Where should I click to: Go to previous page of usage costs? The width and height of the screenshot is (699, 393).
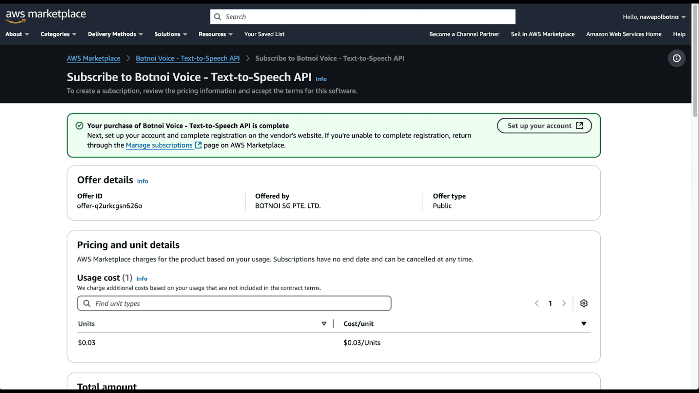pyautogui.click(x=537, y=303)
